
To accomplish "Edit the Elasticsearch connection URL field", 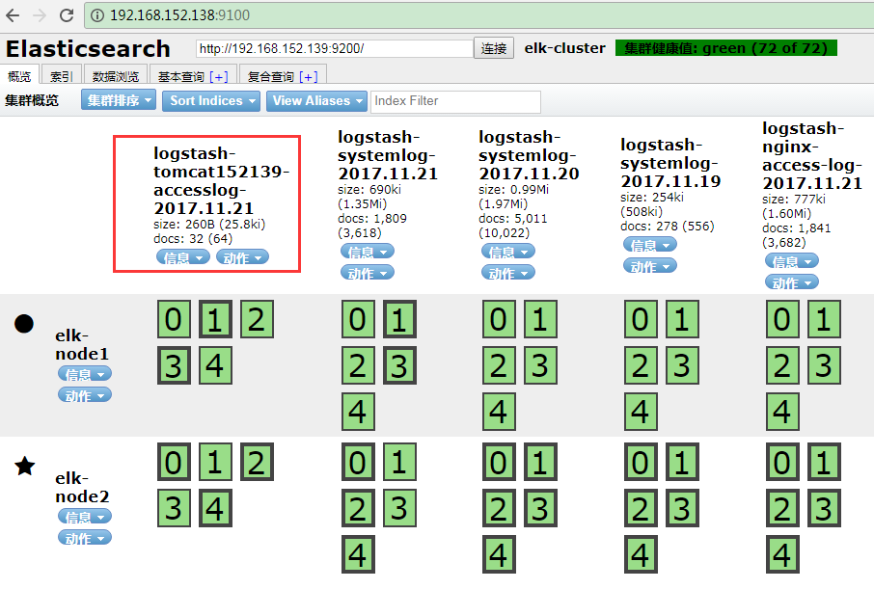I will coord(335,48).
